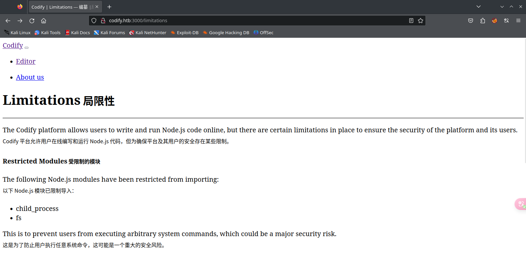Screen dimensions: 526x259
Task: Open the About us link
Action: tap(30, 77)
